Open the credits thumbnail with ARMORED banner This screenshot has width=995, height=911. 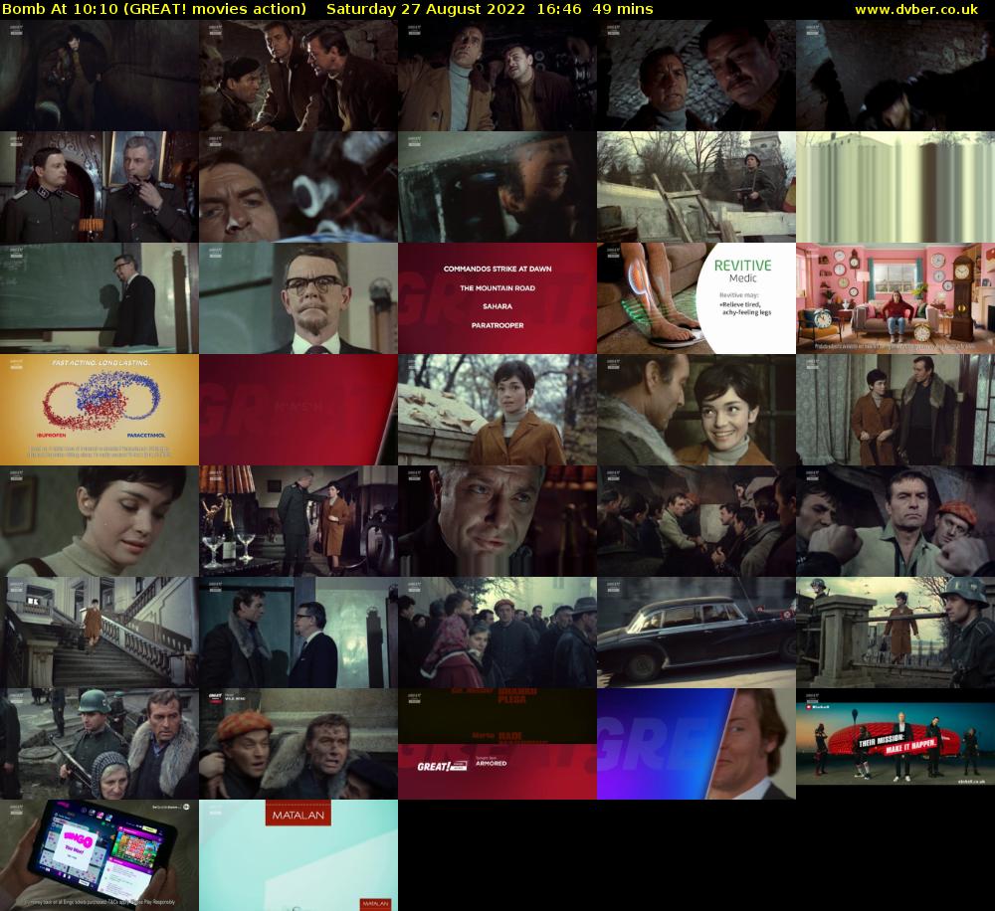coord(497,744)
